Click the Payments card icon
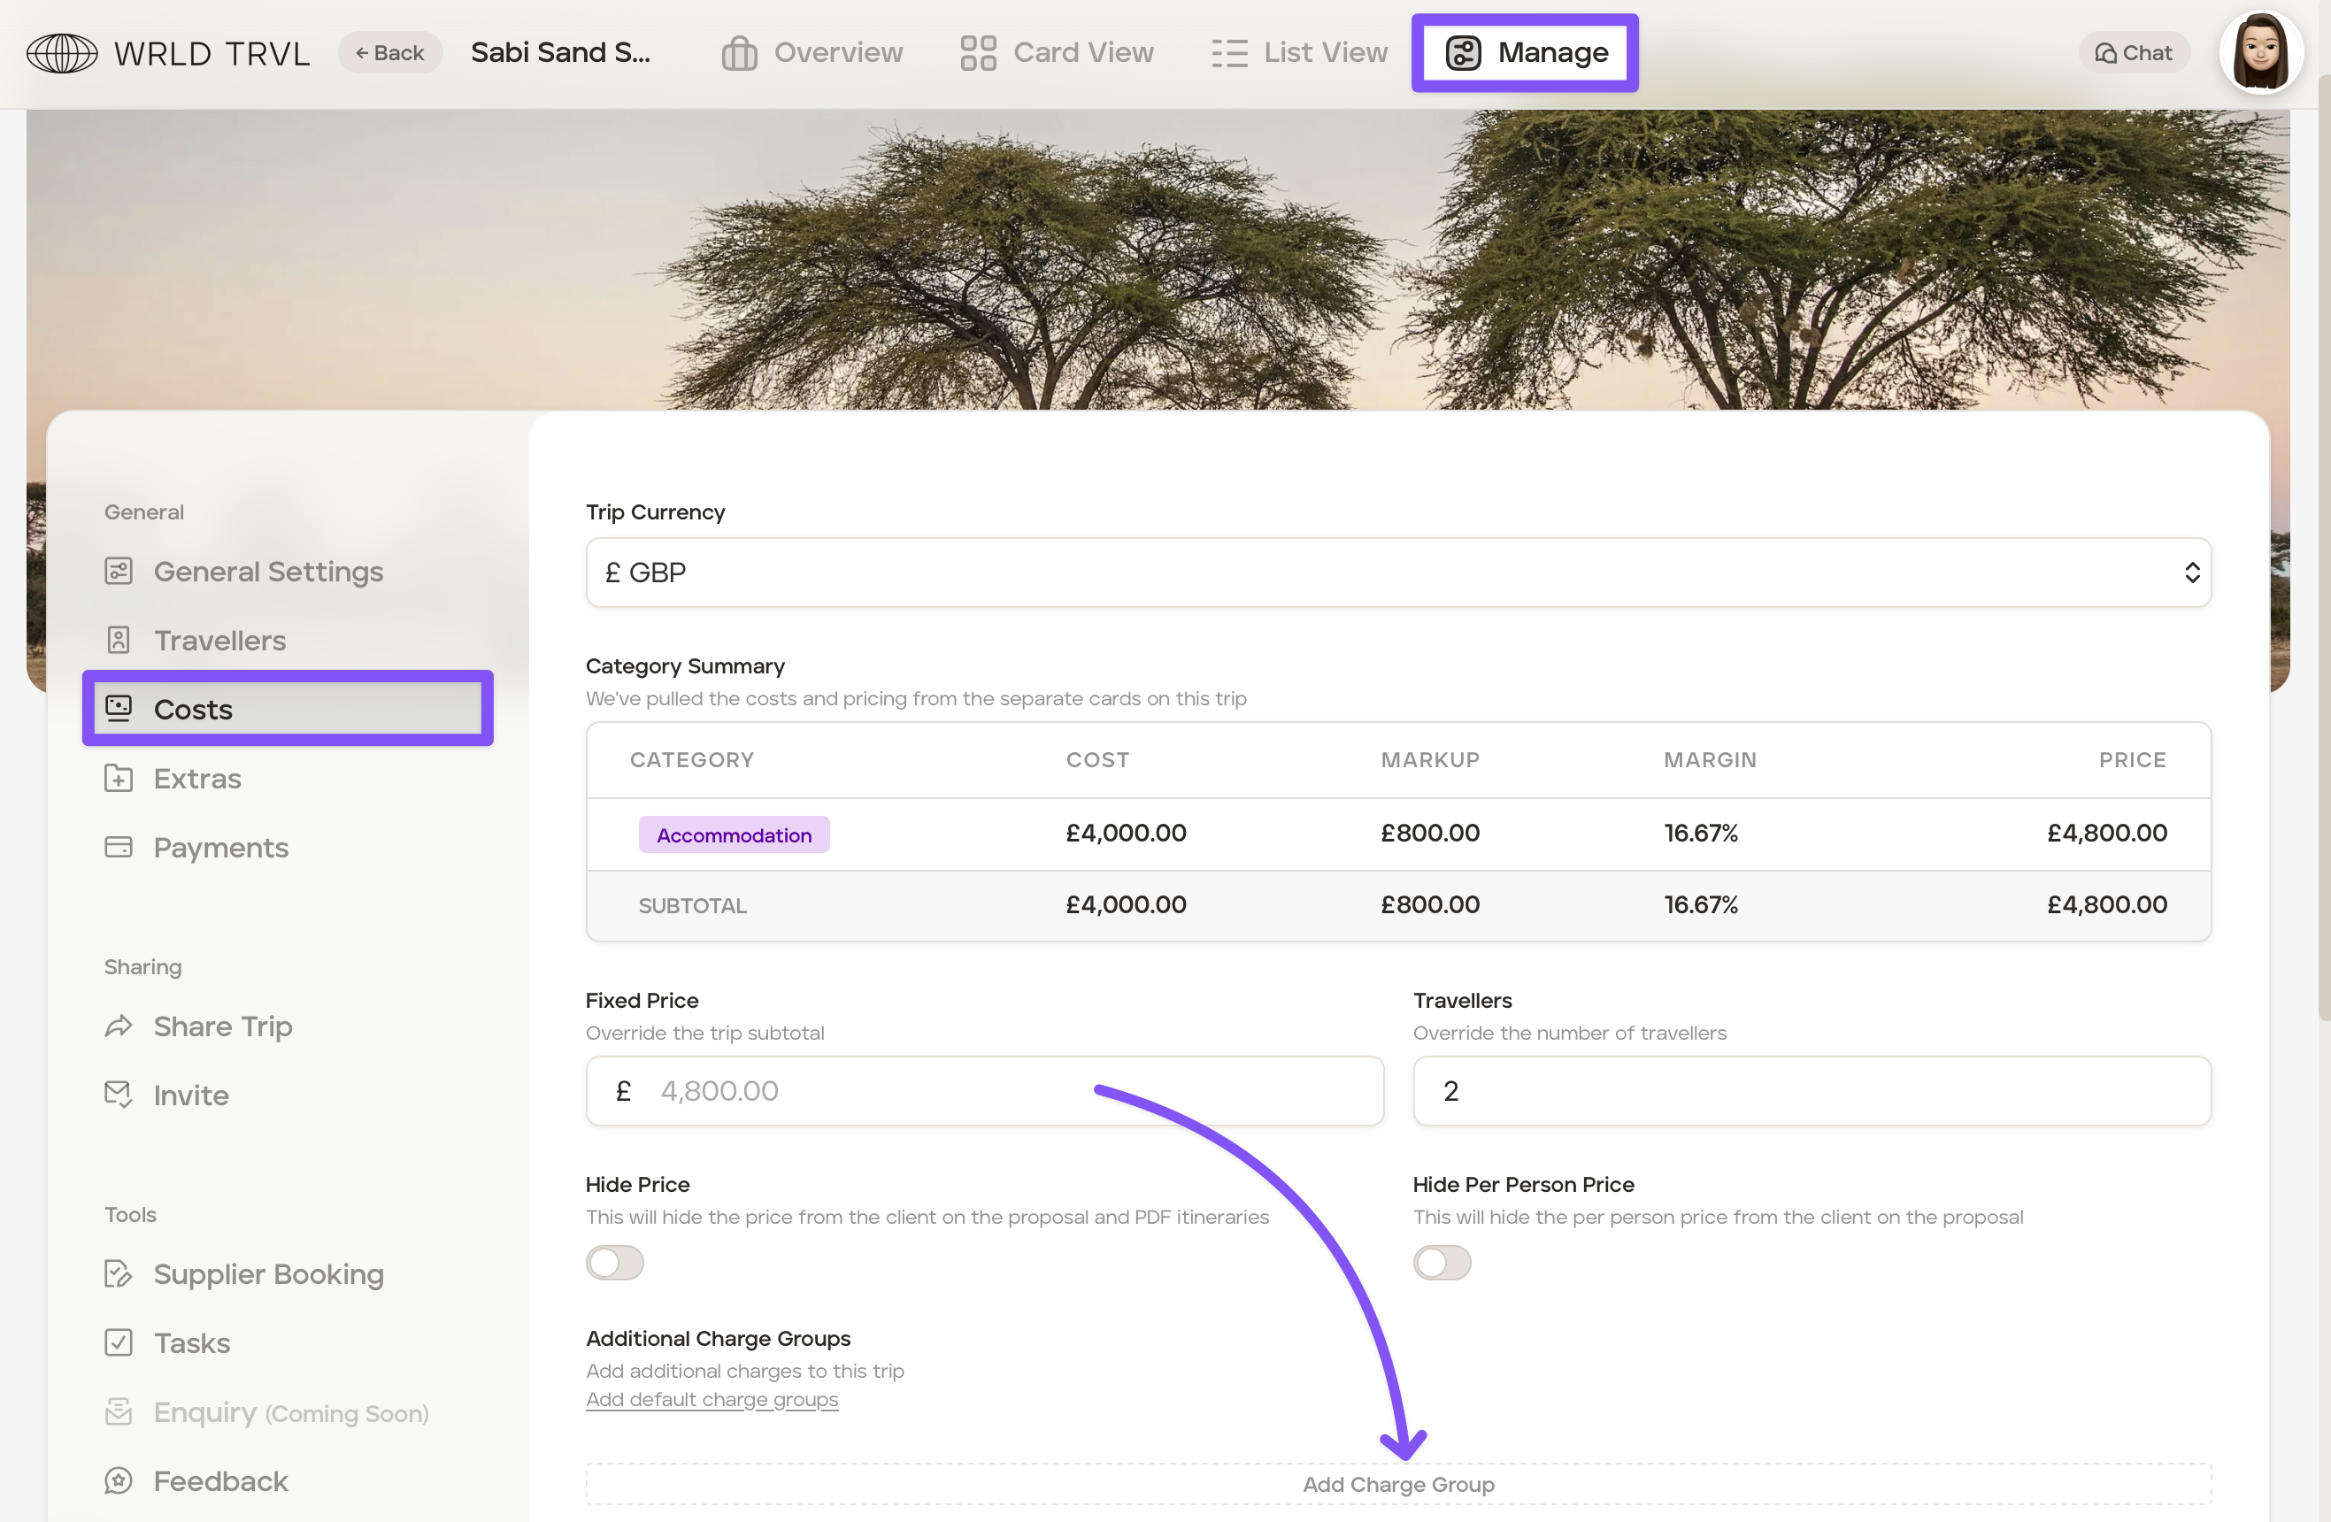2331x1522 pixels. [119, 847]
